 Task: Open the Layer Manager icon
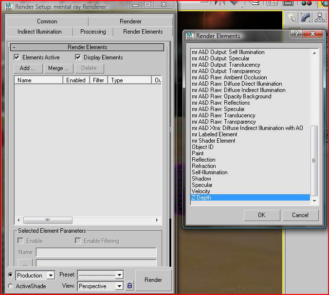point(254,2)
